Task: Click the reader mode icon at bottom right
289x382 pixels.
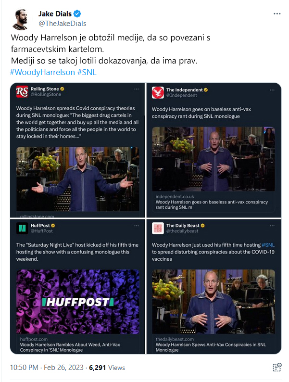Action: click(x=277, y=367)
